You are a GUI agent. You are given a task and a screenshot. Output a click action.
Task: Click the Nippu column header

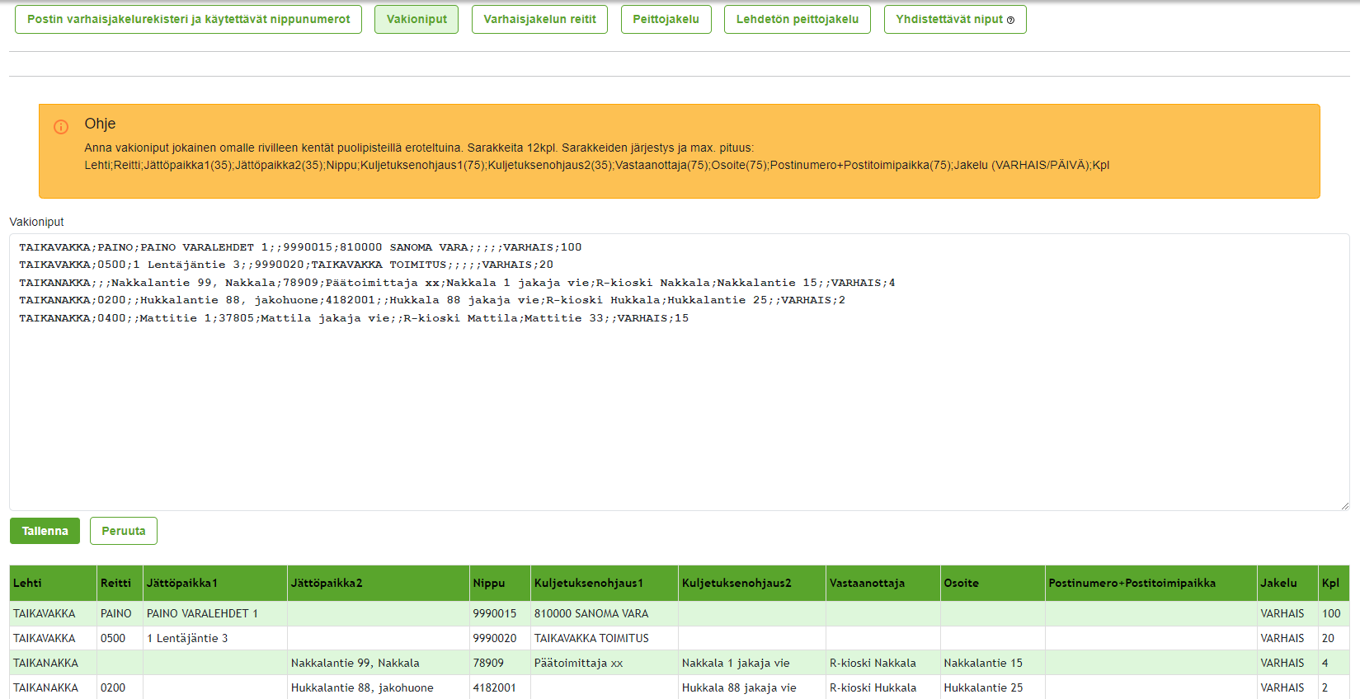tap(500, 583)
